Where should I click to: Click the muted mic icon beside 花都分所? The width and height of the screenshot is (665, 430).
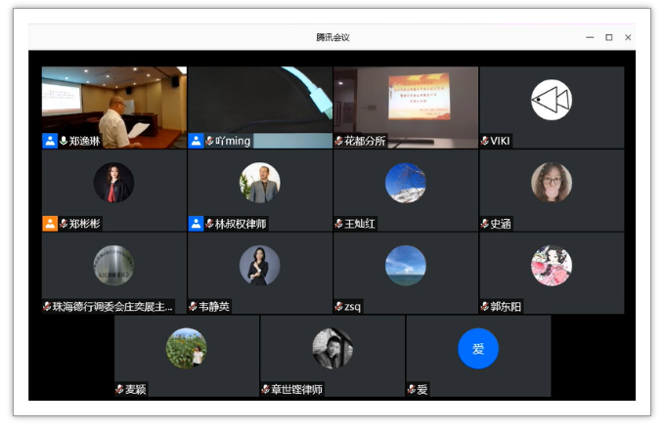tap(338, 141)
